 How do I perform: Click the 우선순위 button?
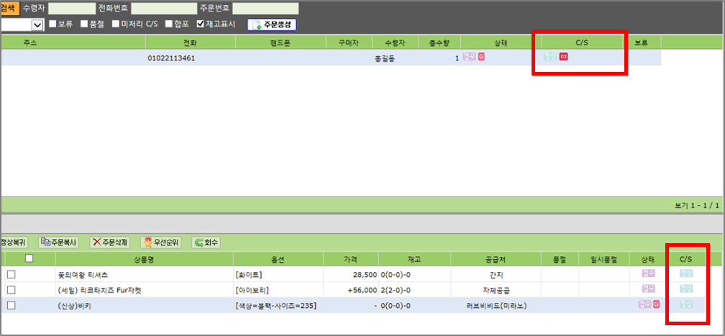[x=161, y=242]
